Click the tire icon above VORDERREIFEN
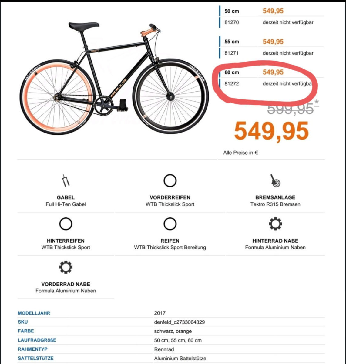Screen dimensions: 346x364 click(x=170, y=181)
